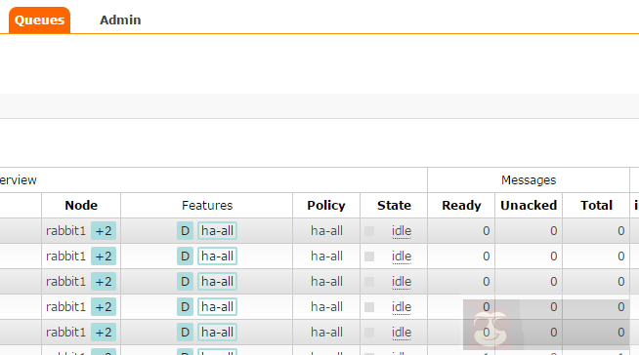
Task: Click the Messages group header
Action: point(529,180)
